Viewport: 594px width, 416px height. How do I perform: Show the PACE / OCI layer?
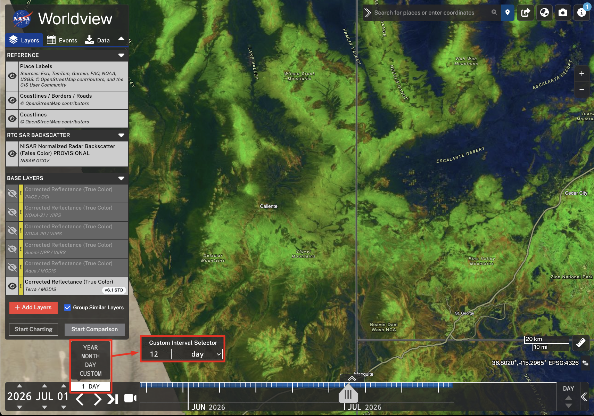coord(12,193)
